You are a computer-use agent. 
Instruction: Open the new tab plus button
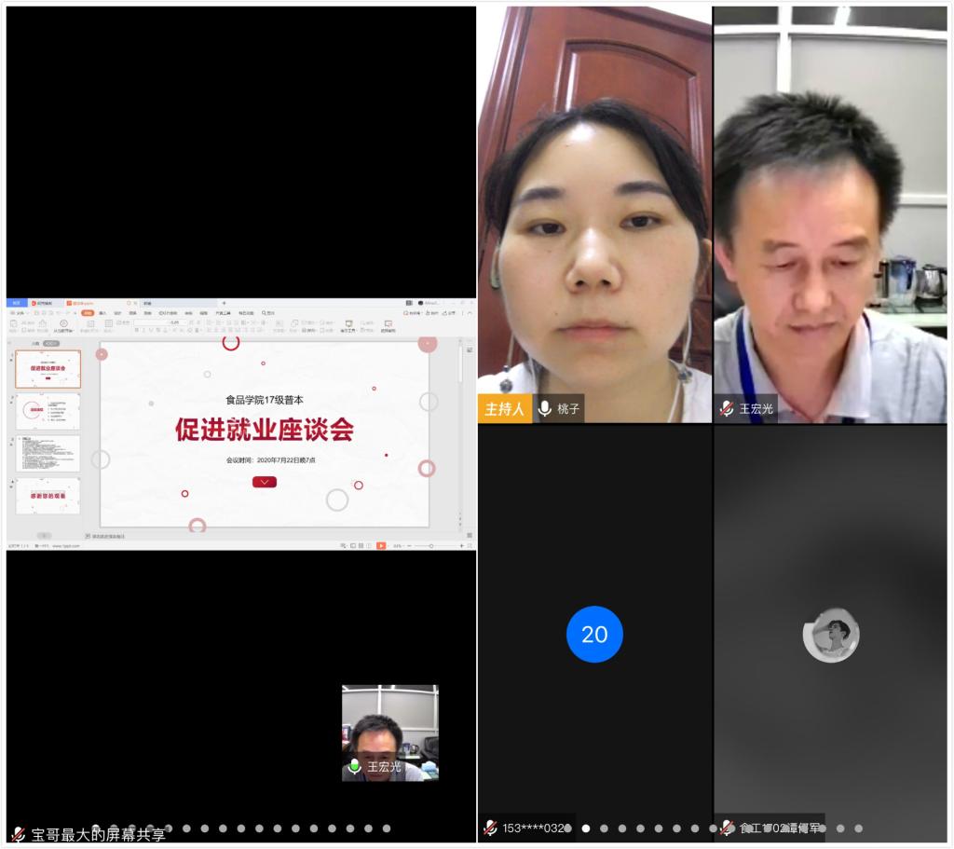224,303
